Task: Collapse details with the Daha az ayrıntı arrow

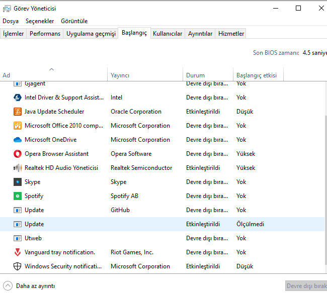Action: [8, 285]
